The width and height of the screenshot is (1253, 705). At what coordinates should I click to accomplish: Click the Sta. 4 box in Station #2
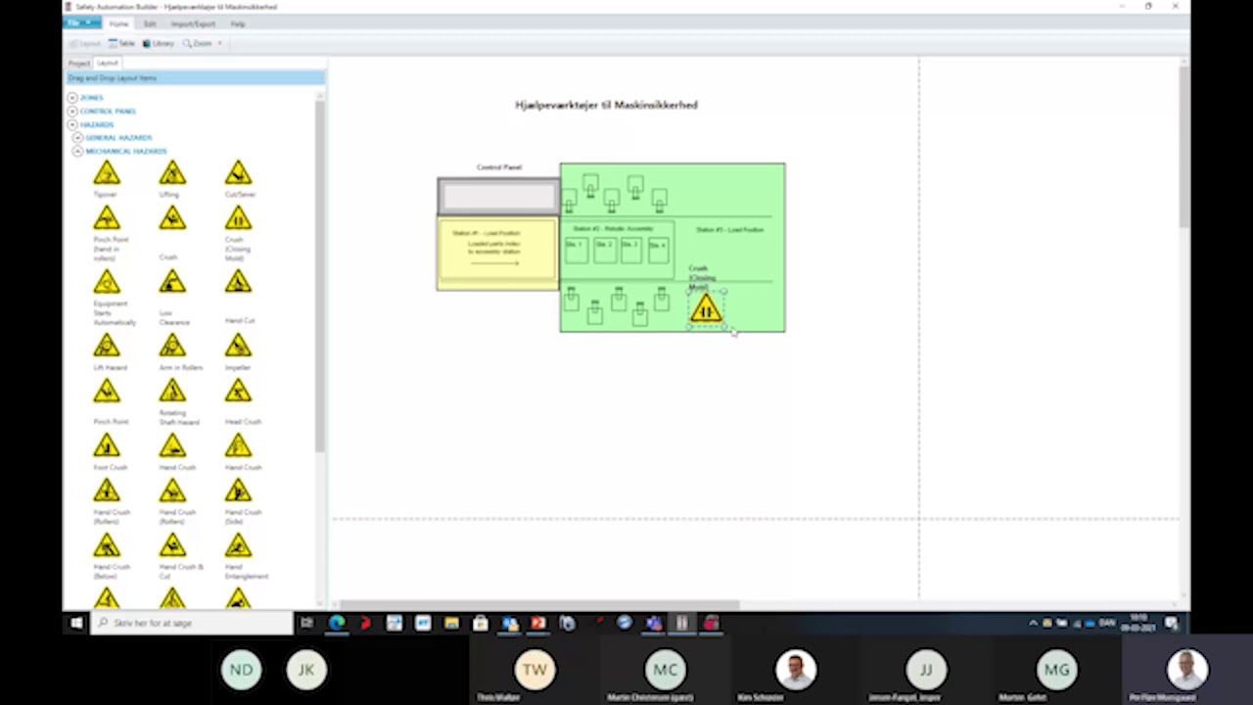coord(658,250)
